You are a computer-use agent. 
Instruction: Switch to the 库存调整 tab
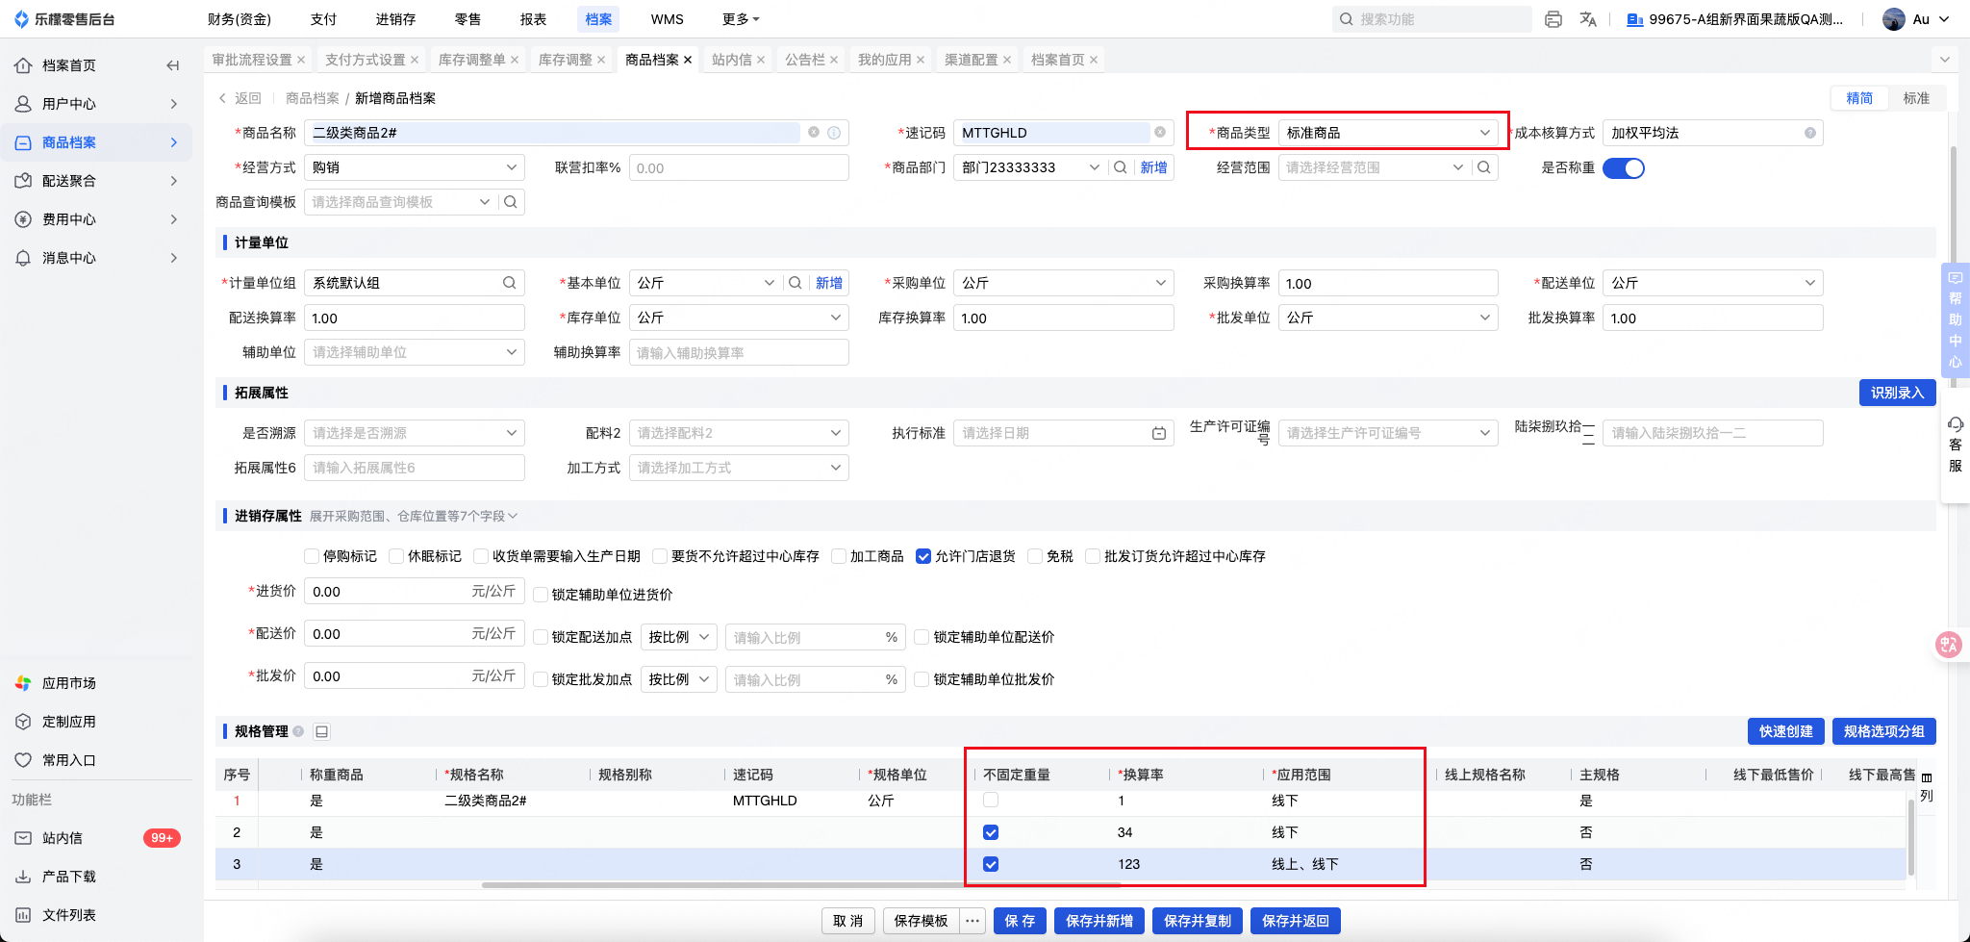click(566, 60)
